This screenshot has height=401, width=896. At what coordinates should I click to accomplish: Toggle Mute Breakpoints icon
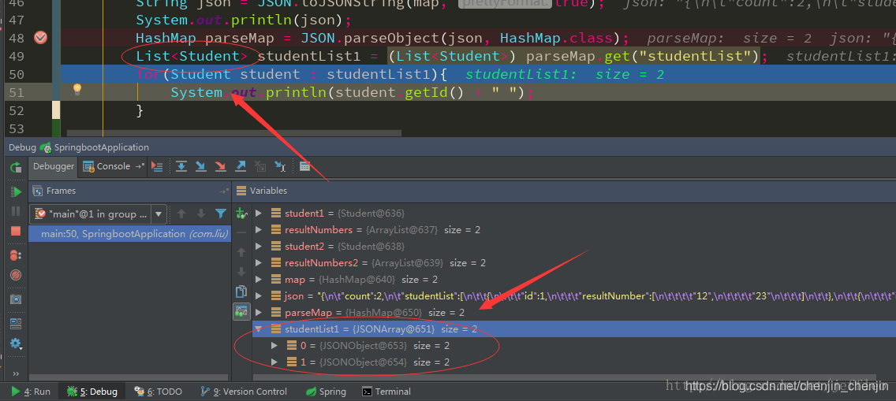[16, 275]
